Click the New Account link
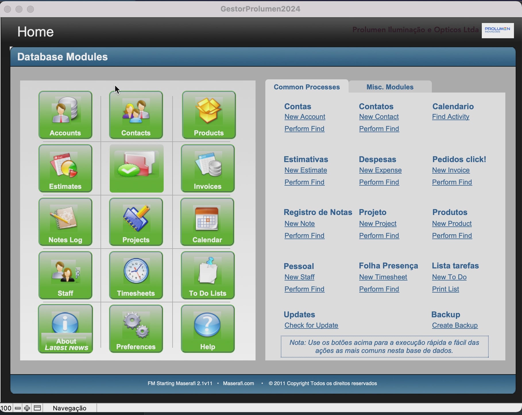The image size is (522, 415). pos(305,117)
